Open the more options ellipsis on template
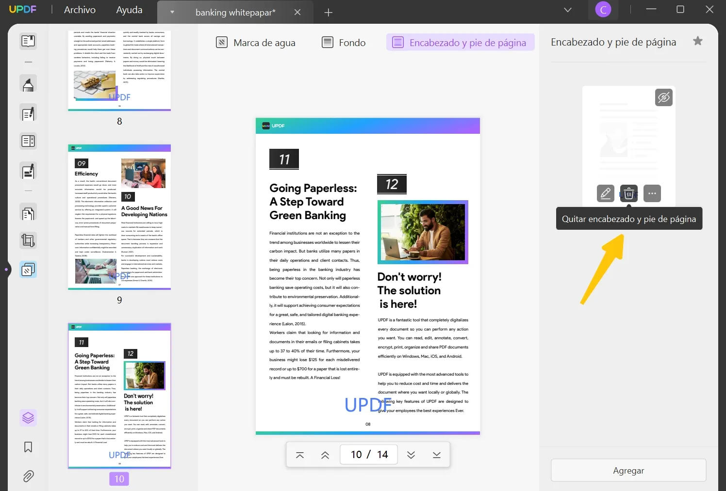This screenshot has height=491, width=726. coord(652,193)
